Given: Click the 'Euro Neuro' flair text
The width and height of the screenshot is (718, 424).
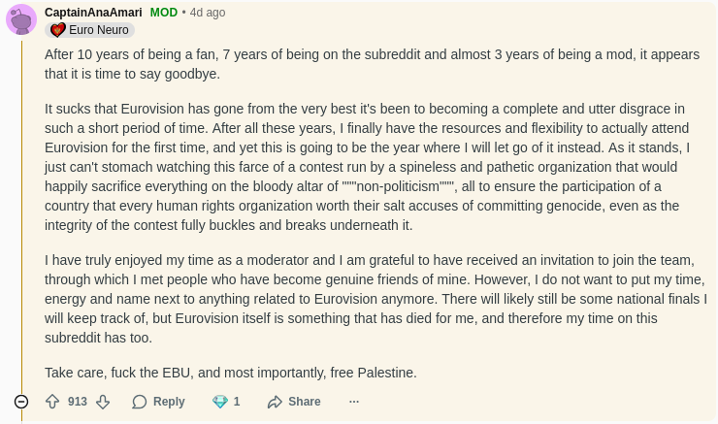Looking at the screenshot, I should 99,30.
